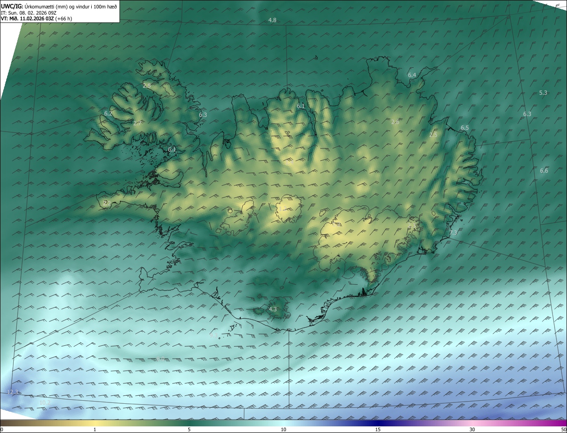
Task: Click the '0' tick on the color scale
Action: (2, 429)
